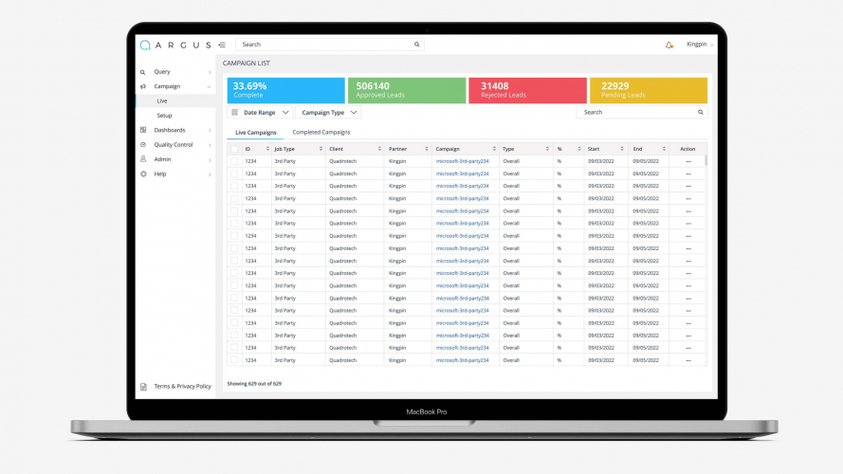This screenshot has height=474, width=843.
Task: Open the Quality Control menu item
Action: 175,144
